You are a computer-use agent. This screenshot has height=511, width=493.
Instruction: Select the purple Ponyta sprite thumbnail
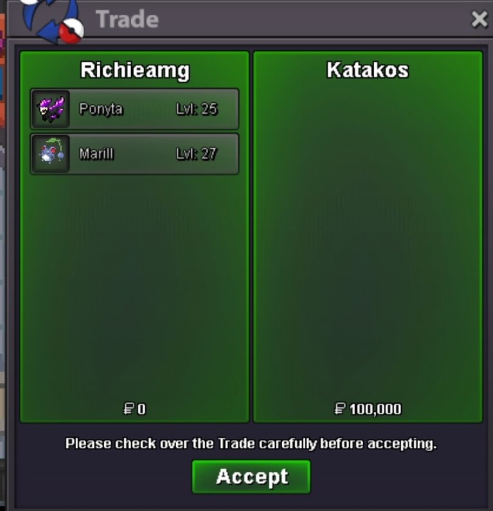[x=51, y=109]
